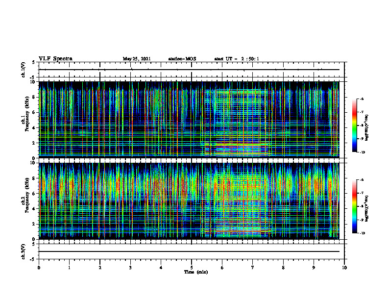Click the "6" minute tick on time axis
The width and height of the screenshot is (388, 300).
pos(222,268)
